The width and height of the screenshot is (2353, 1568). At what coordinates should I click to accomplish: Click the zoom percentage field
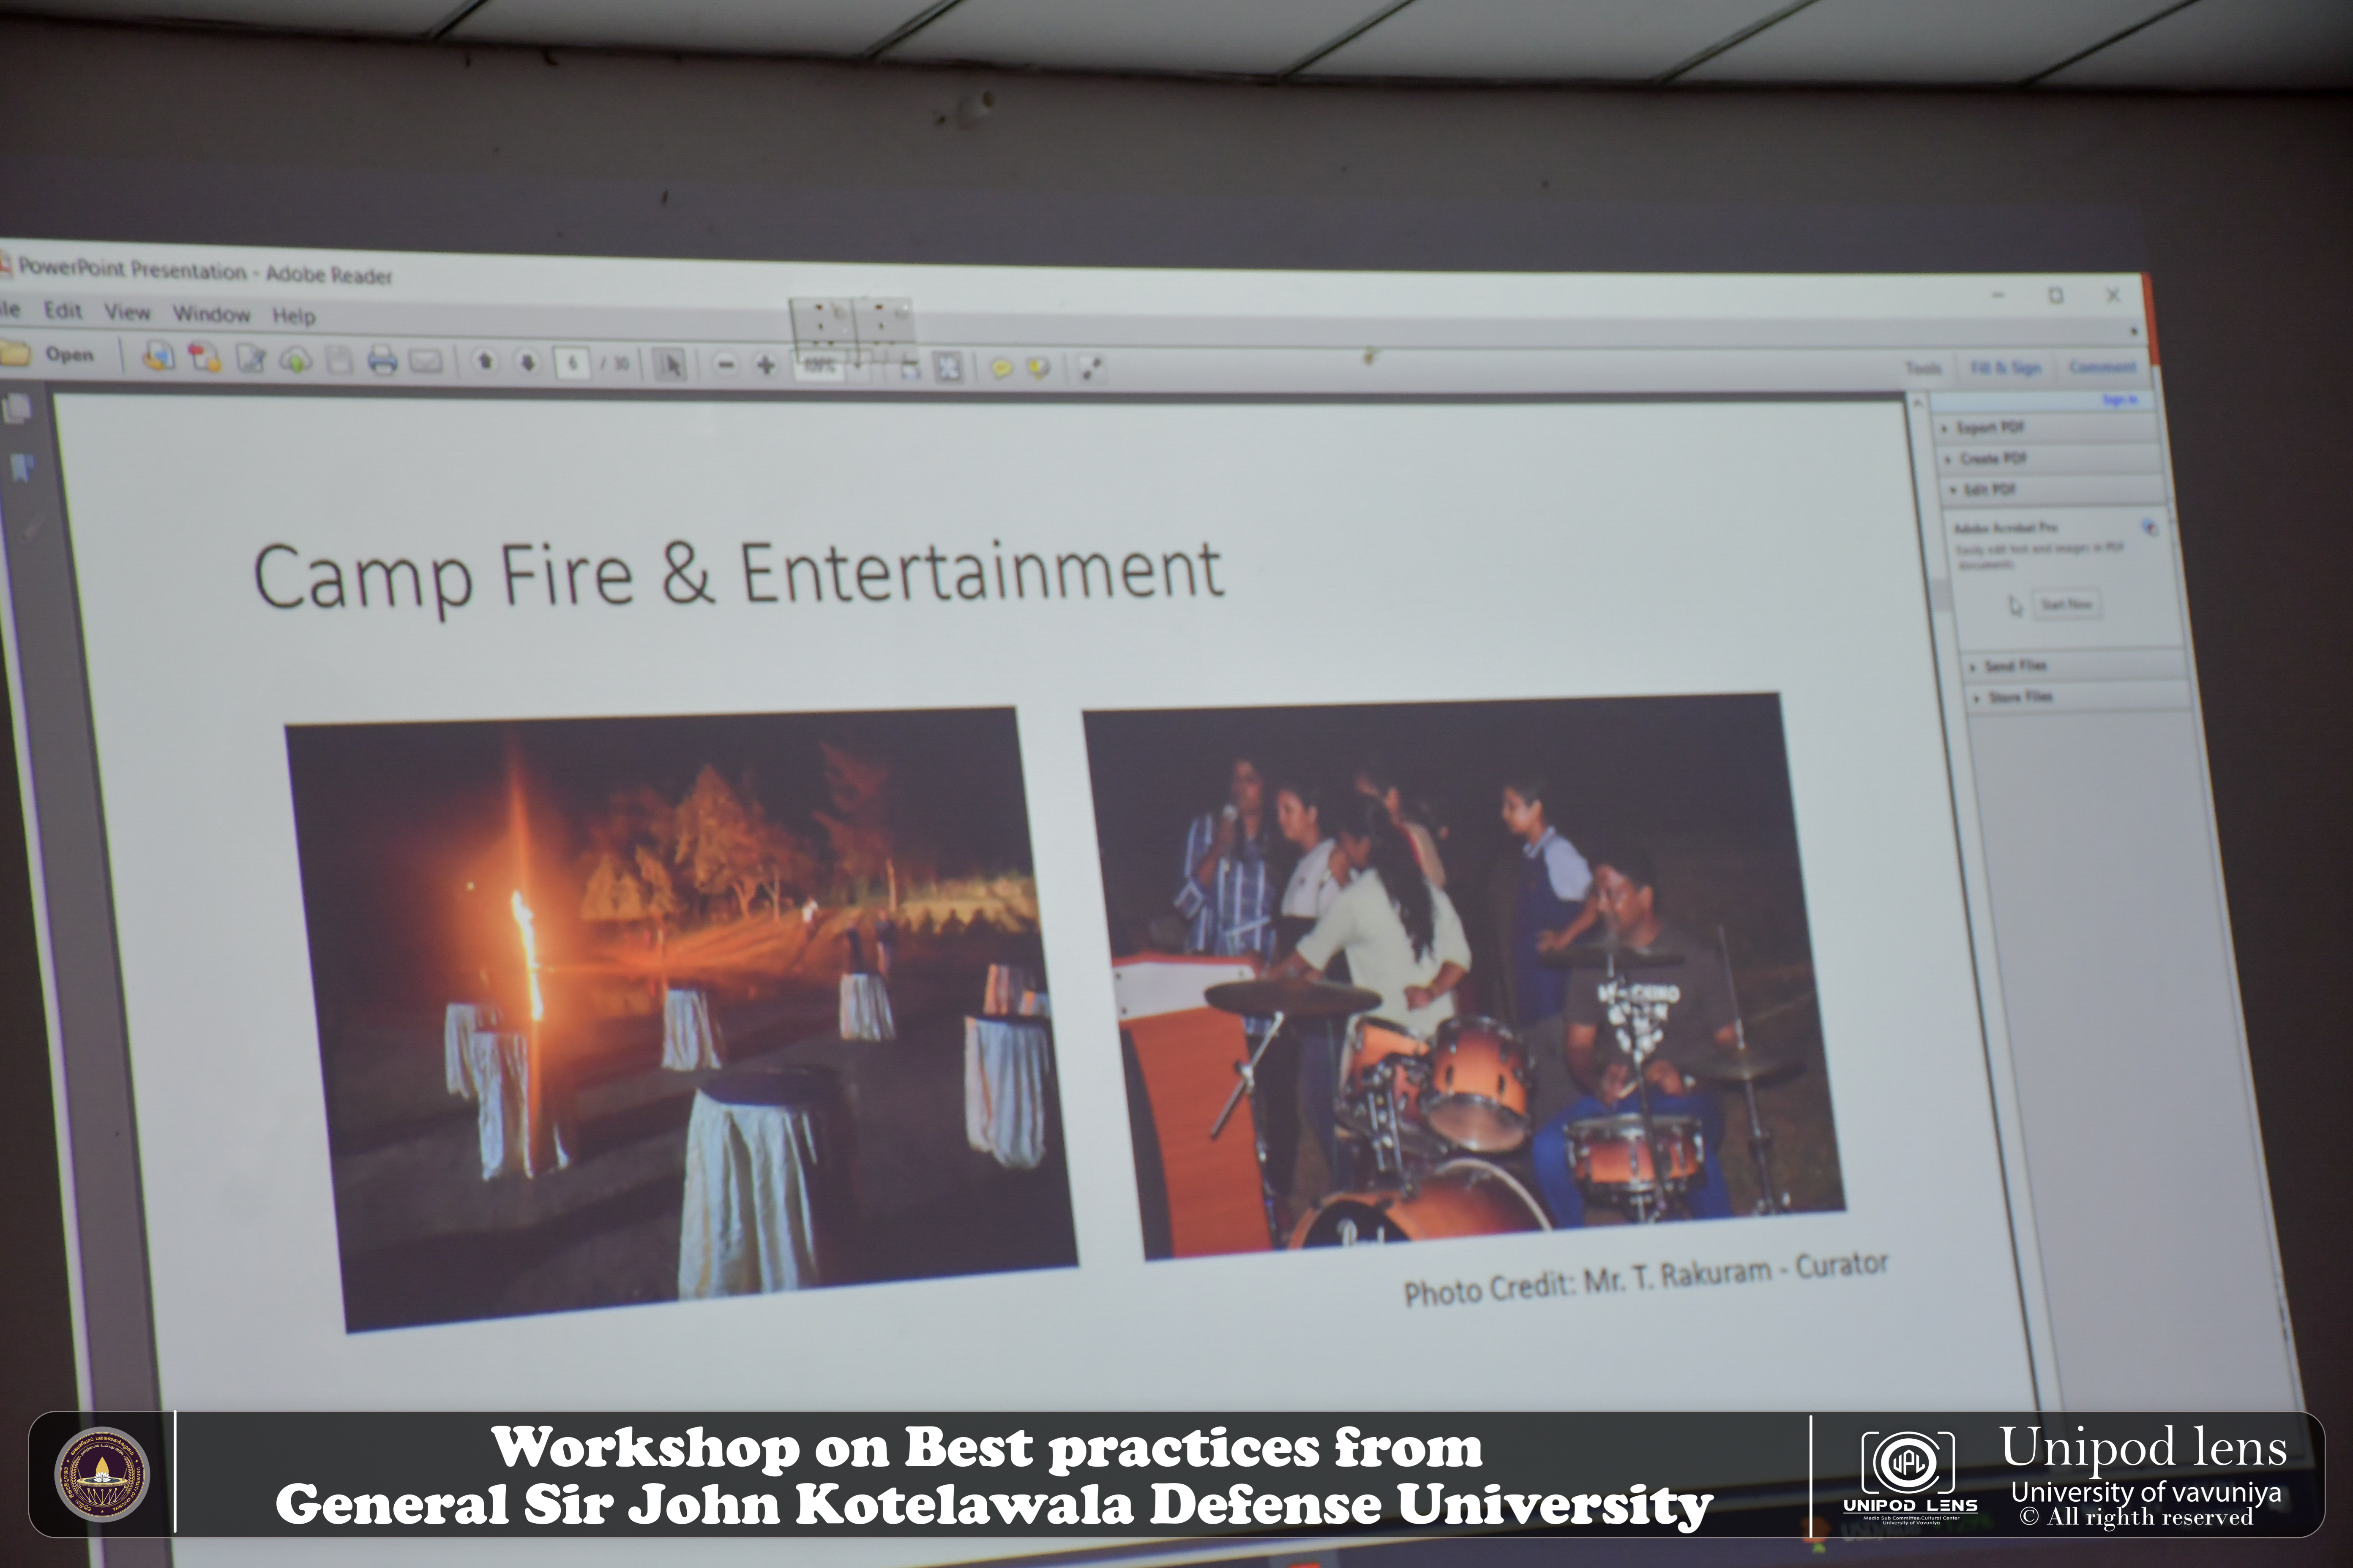pos(820,366)
